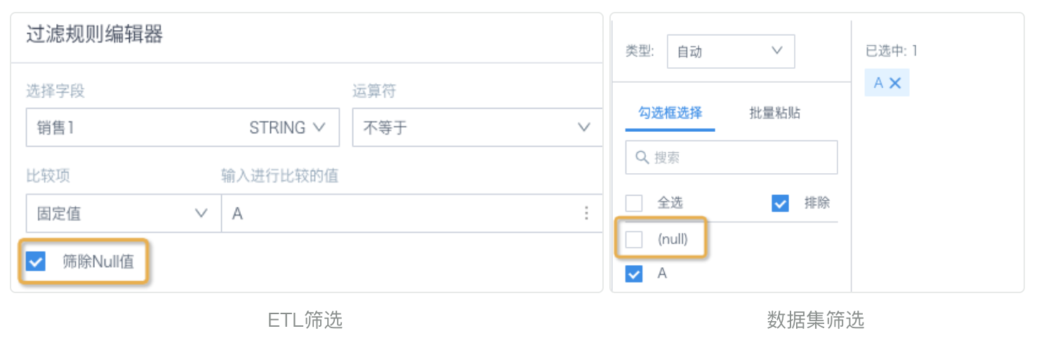The width and height of the screenshot is (1039, 345).
Task: Open the 固定值 comparison dropdown
Action: (x=122, y=214)
